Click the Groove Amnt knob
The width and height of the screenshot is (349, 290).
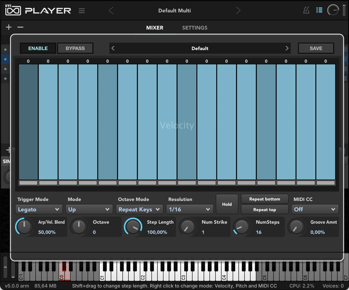point(296,227)
